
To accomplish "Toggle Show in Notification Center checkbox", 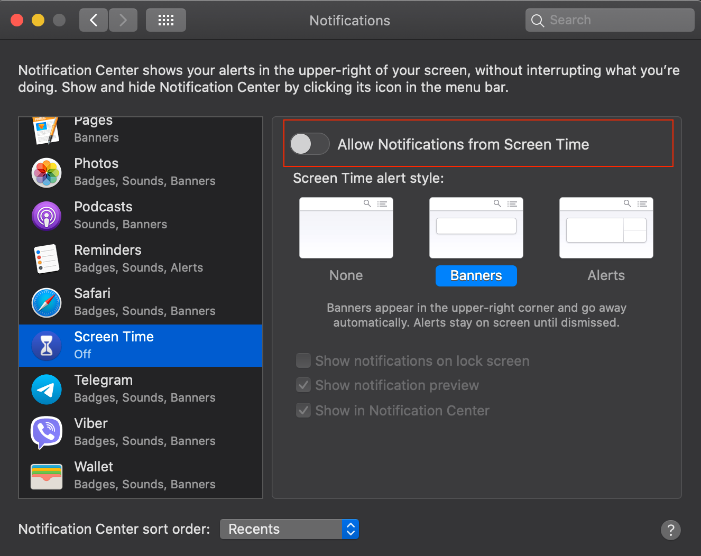I will coord(303,411).
